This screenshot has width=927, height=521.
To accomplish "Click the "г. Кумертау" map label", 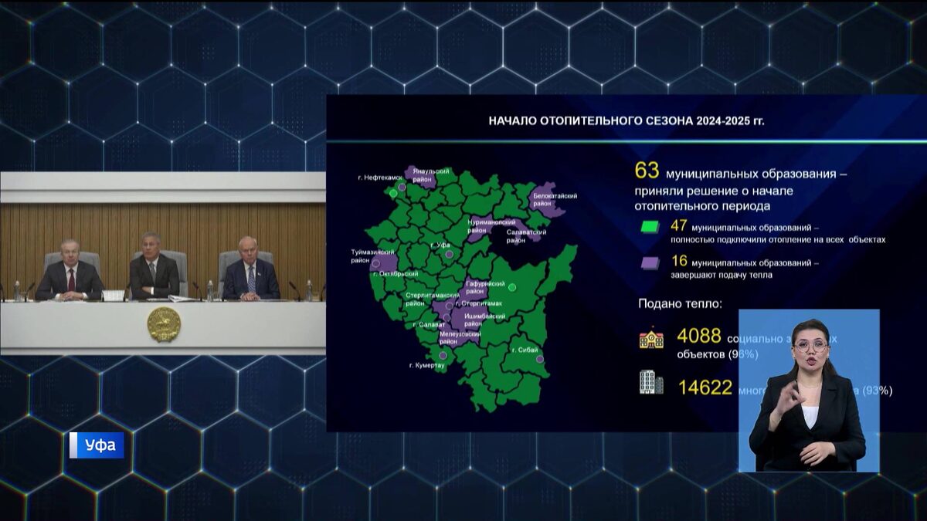I will click(427, 365).
